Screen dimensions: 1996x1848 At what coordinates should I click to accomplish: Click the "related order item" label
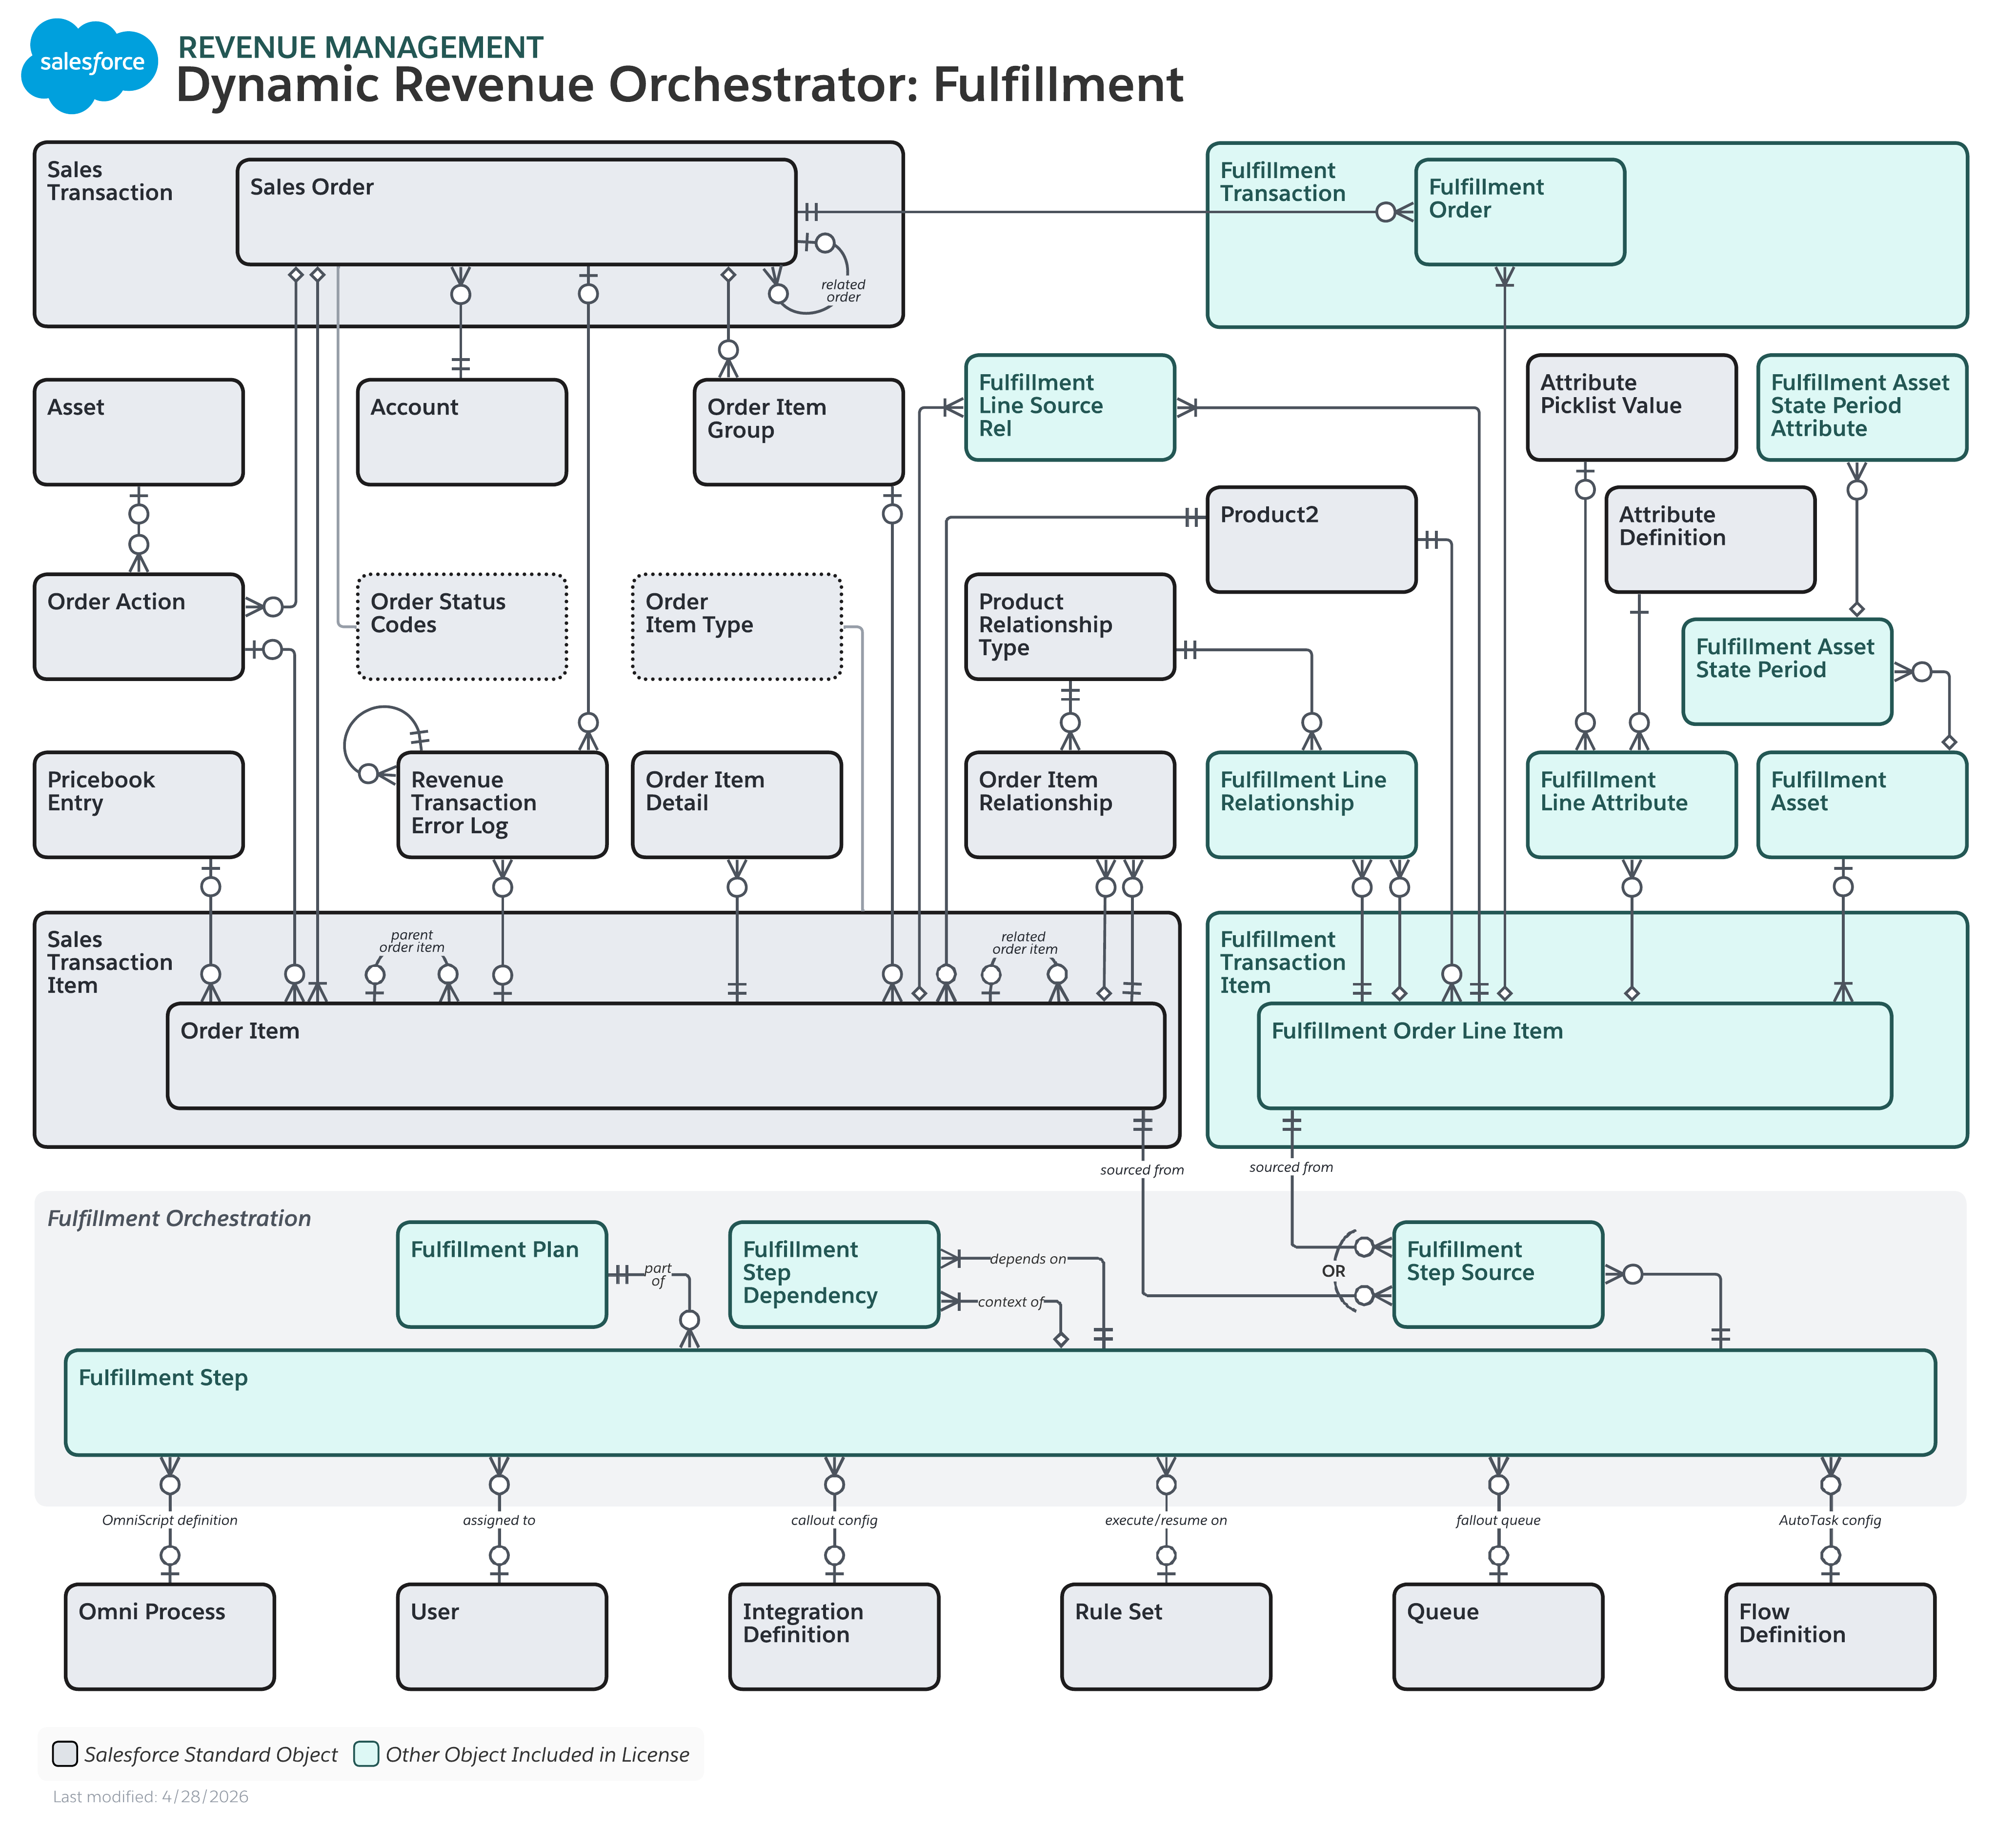1024,943
